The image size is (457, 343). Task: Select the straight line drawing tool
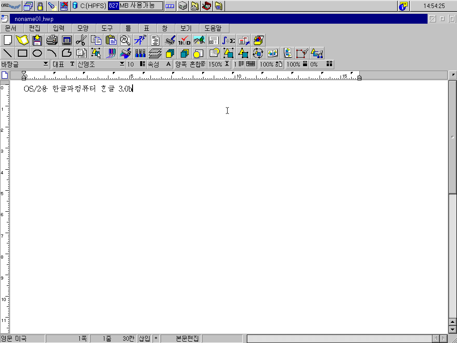point(8,53)
